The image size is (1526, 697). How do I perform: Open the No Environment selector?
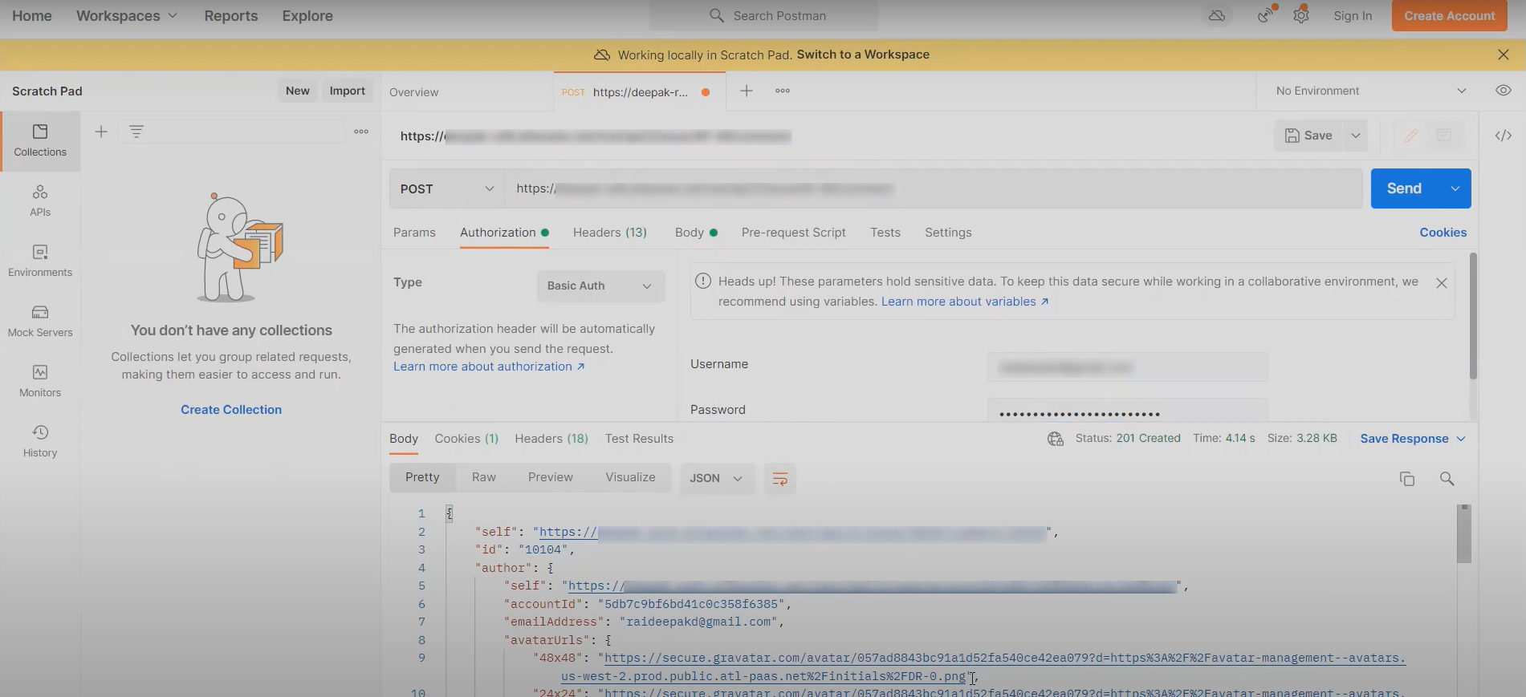point(1370,91)
